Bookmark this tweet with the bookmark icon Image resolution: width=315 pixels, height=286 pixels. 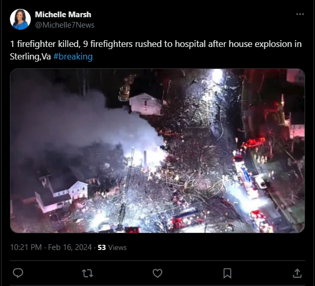pyautogui.click(x=227, y=273)
